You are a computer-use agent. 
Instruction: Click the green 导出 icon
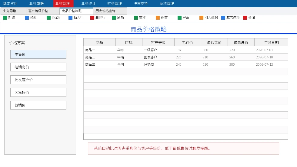tap(179, 18)
